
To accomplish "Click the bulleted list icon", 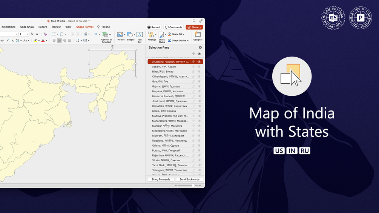I will pyautogui.click(x=54, y=34).
